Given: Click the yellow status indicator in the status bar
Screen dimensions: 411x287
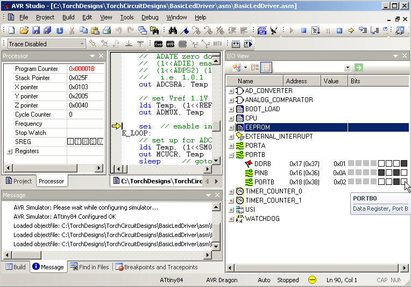Looking at the screenshot, I should 312,280.
